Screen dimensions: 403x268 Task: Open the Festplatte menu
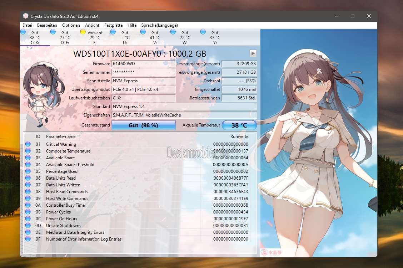point(113,25)
